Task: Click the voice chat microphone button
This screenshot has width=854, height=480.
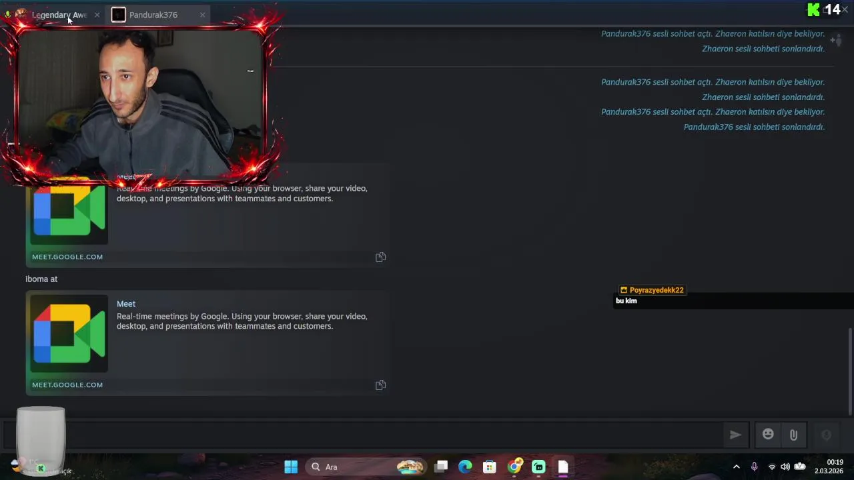Action: (x=826, y=435)
